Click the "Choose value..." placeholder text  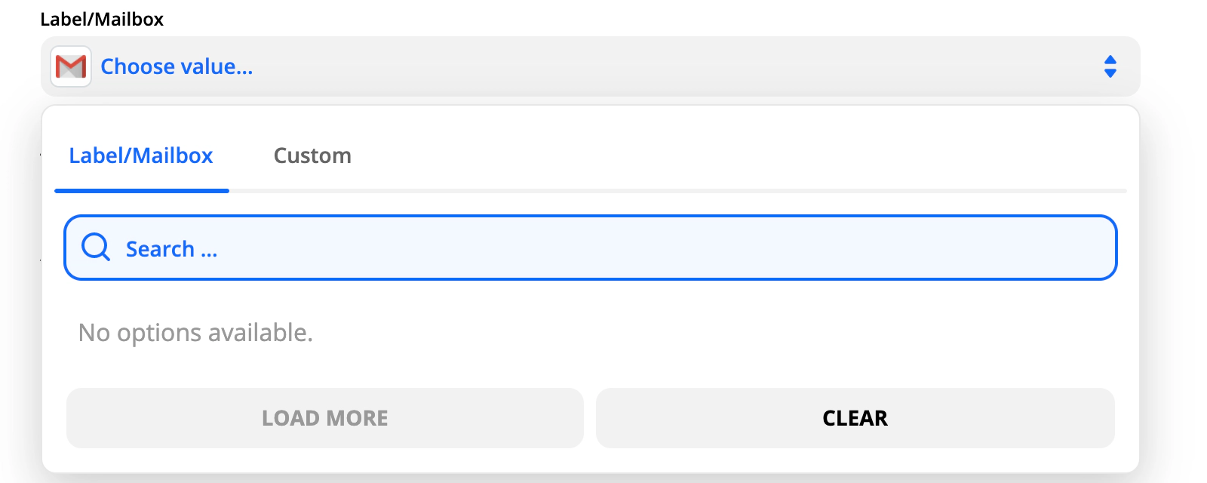(177, 66)
